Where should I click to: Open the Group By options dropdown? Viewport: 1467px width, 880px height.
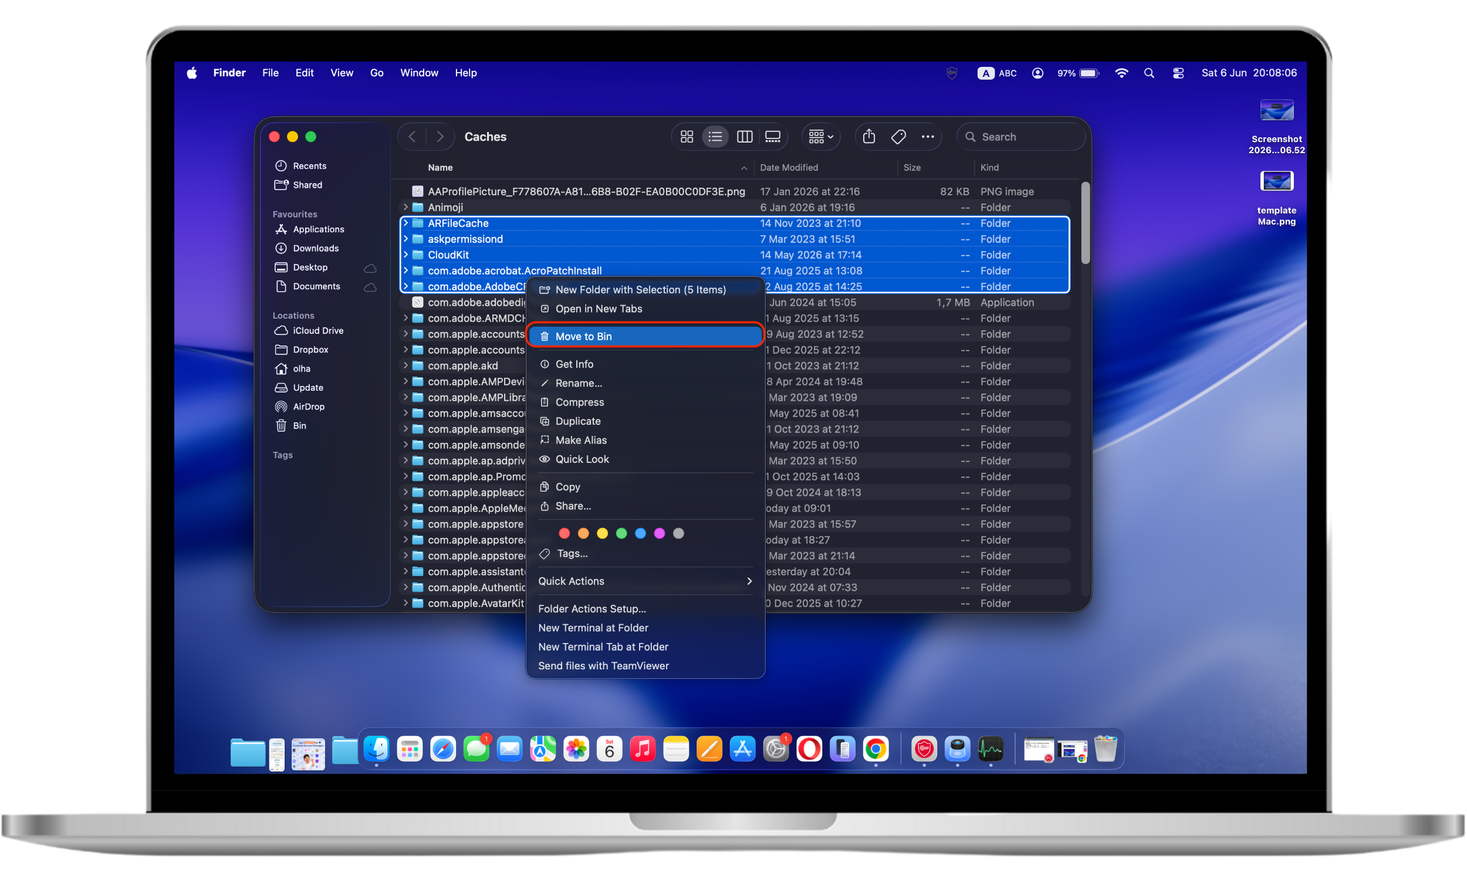[x=822, y=137]
